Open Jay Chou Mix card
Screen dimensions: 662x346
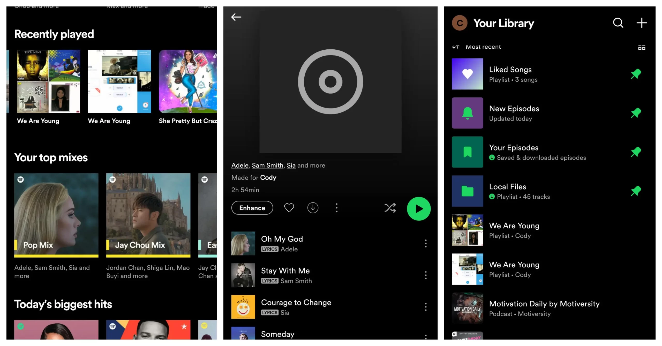tap(148, 215)
